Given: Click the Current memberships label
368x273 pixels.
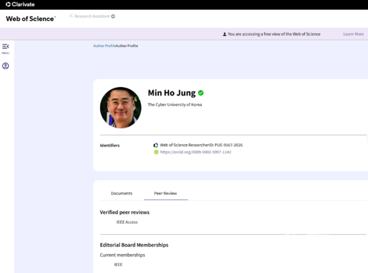Looking at the screenshot, I should click(123, 255).
